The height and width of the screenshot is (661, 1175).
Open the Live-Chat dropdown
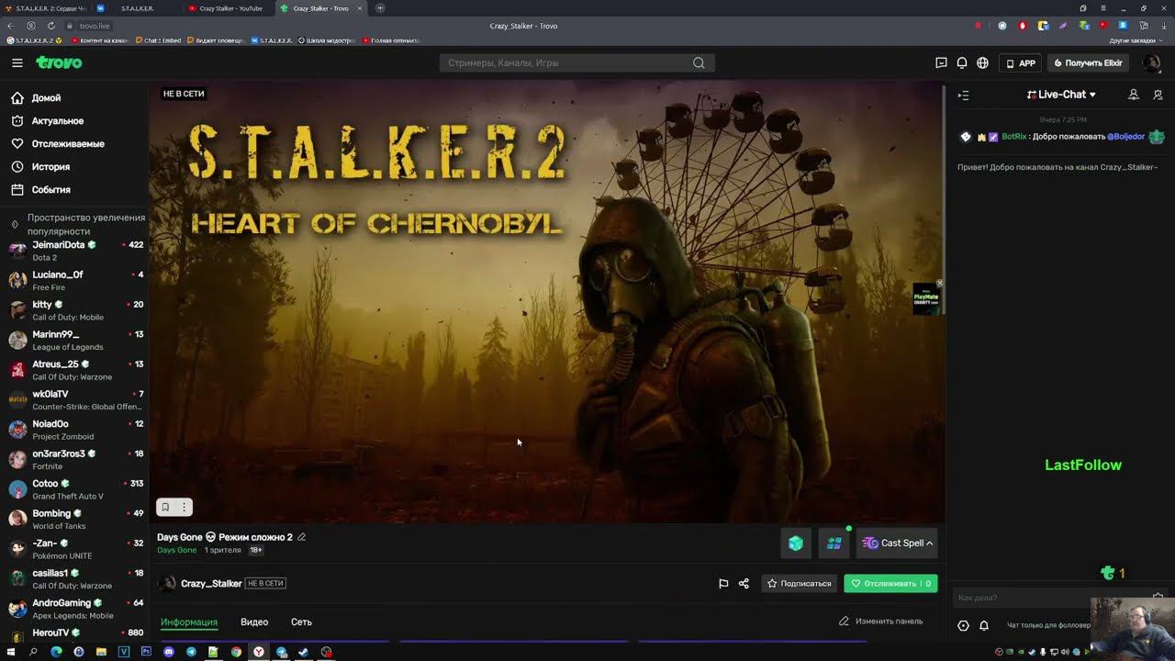point(1061,95)
